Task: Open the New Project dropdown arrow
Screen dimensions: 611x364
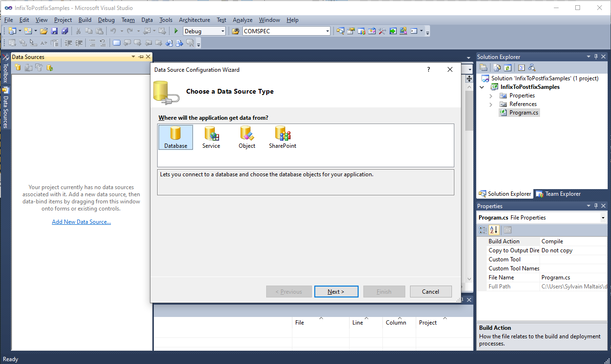Action: 20,31
